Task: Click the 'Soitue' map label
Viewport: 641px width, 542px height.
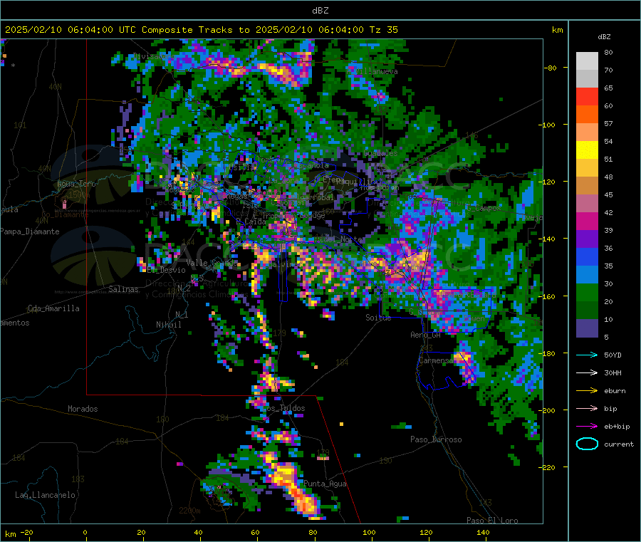Action: [x=378, y=318]
